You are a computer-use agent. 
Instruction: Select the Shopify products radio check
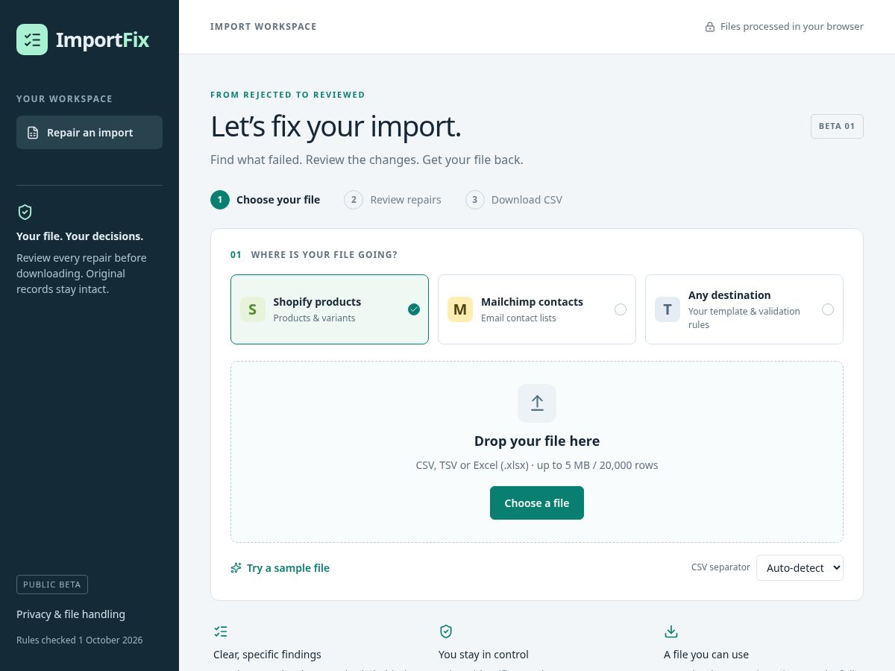pyautogui.click(x=414, y=309)
